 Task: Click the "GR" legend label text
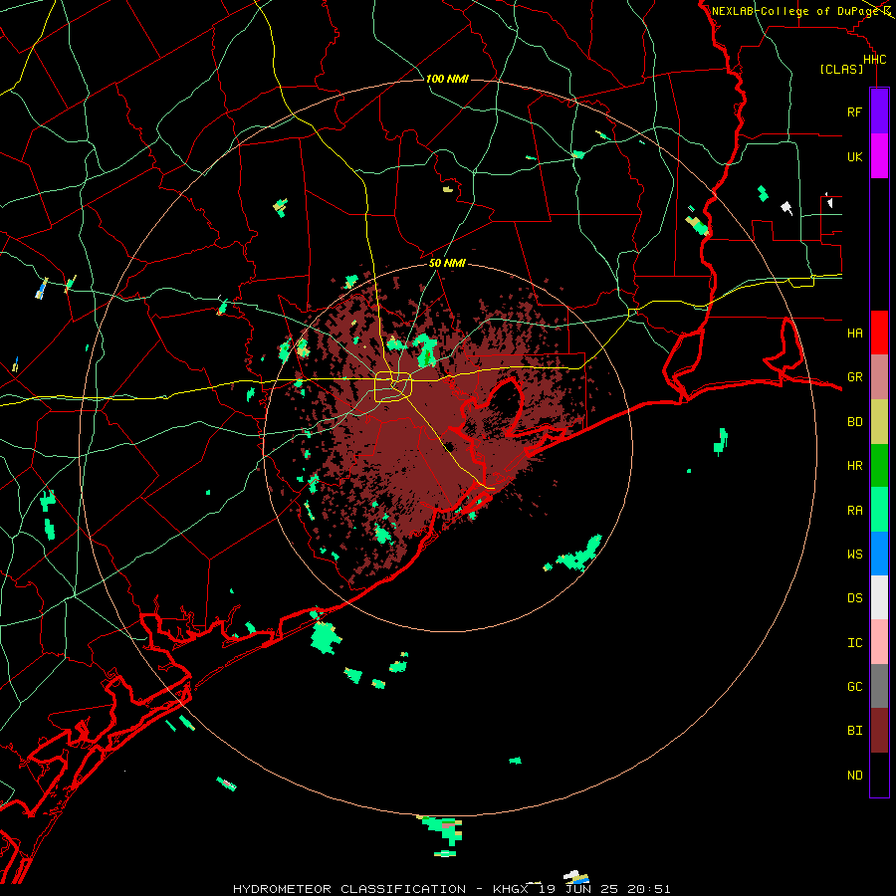pos(855,376)
